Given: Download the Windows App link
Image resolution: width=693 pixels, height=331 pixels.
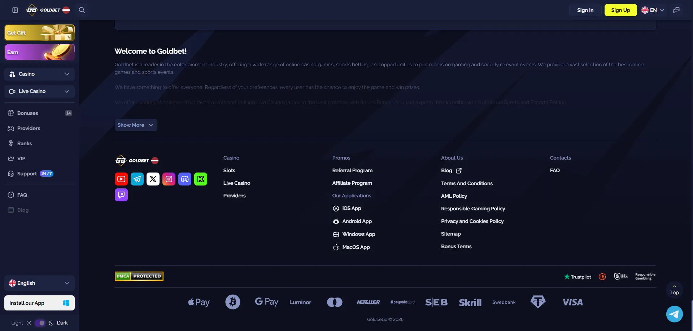Looking at the screenshot, I should click(x=354, y=234).
